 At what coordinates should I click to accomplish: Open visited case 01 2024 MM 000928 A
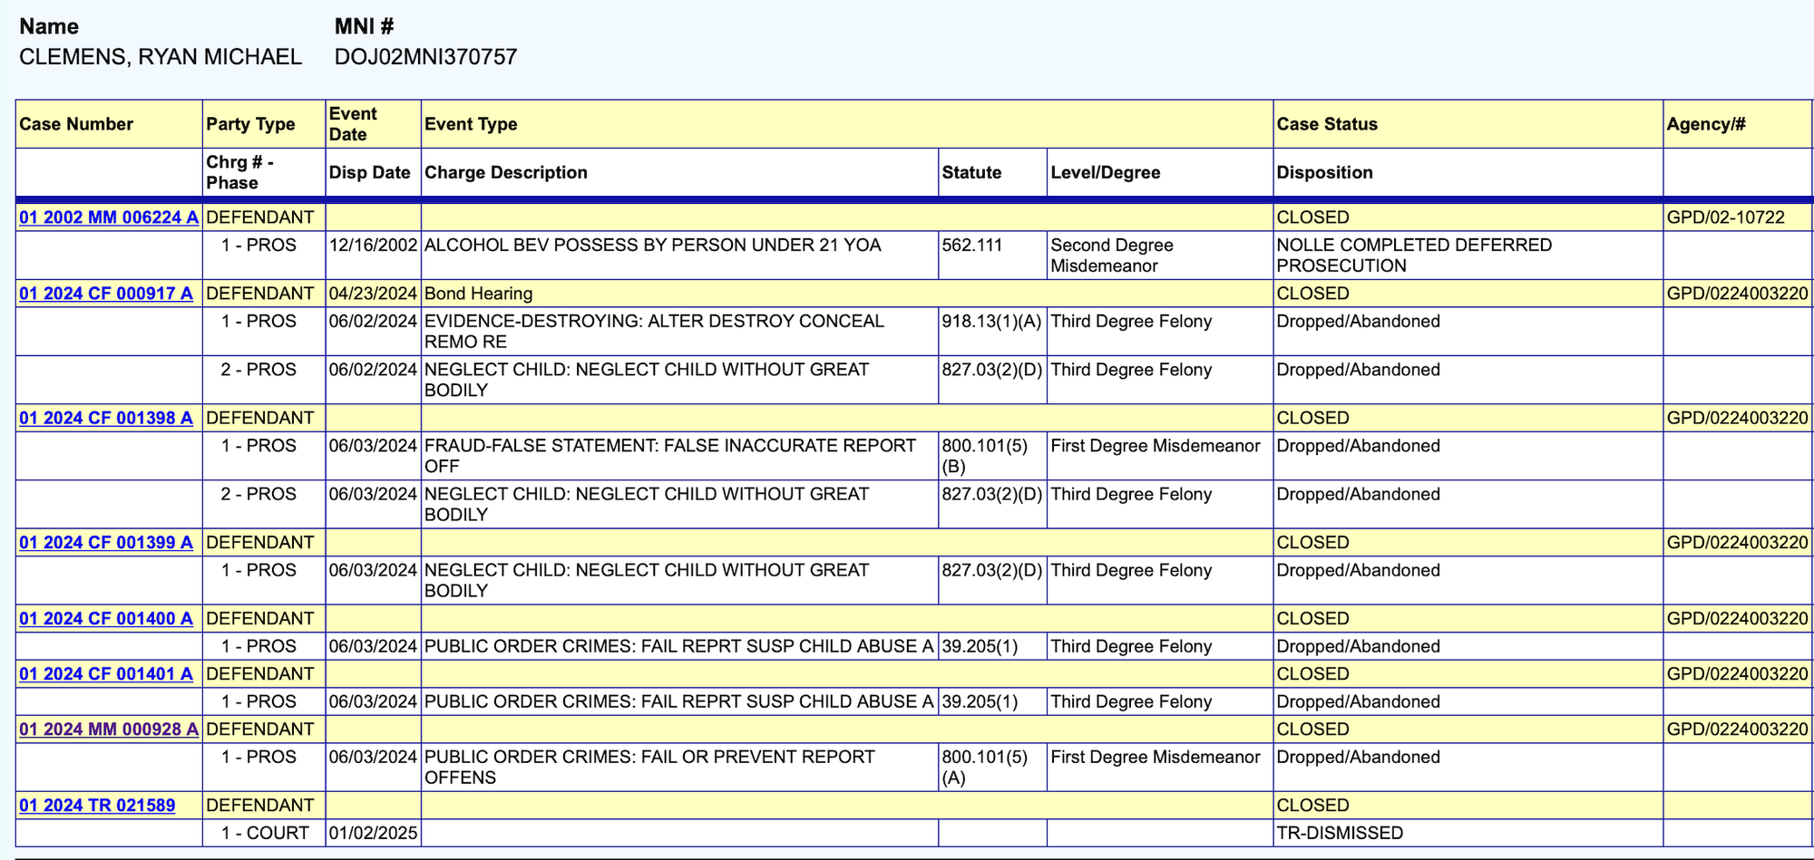tap(108, 729)
